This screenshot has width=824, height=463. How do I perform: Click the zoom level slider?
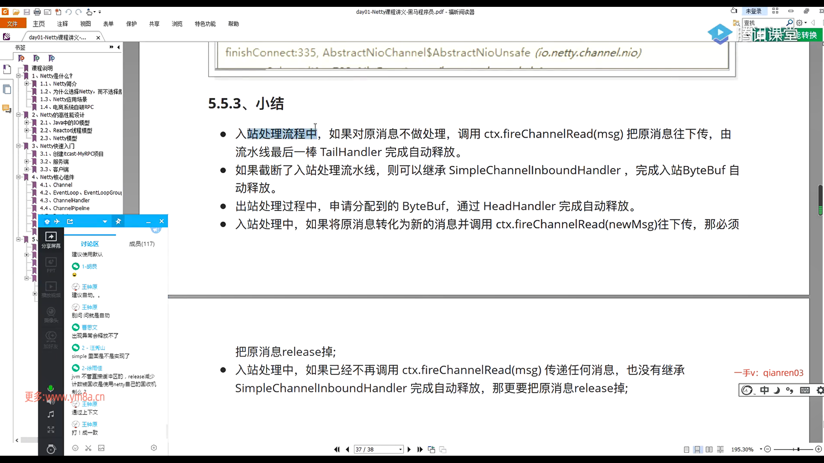click(797, 449)
